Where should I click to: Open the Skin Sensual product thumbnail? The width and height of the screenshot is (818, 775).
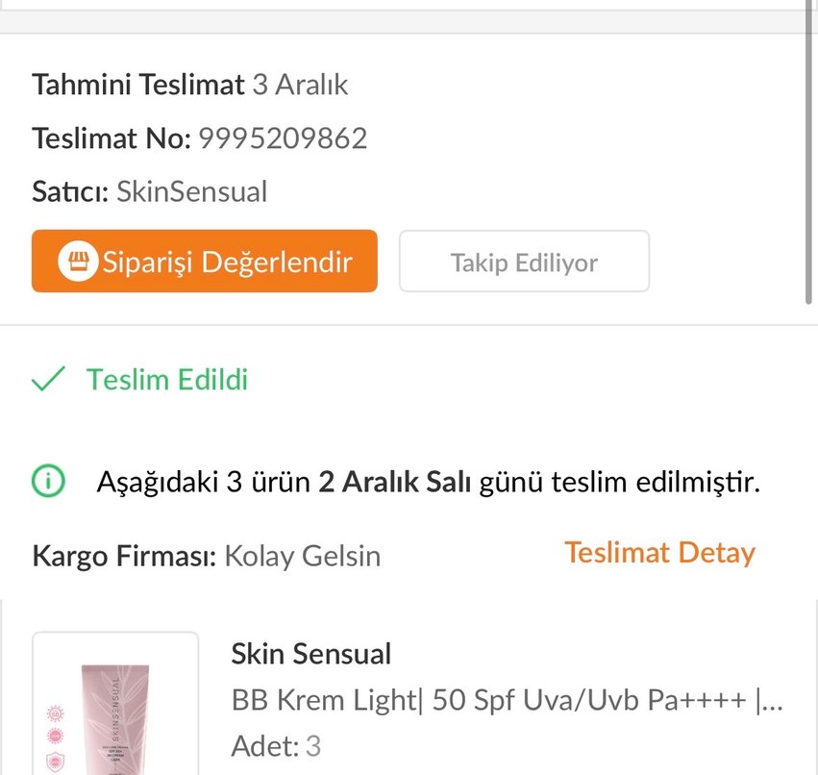coord(115,705)
